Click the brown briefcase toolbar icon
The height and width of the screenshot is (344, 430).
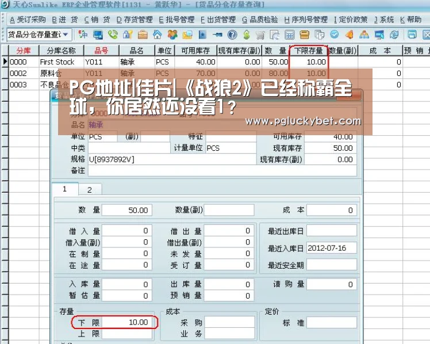(x=143, y=35)
